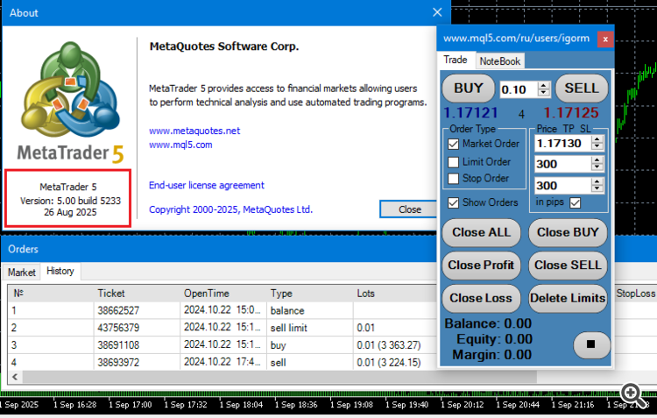Select ticket 38693972 cell
The width and height of the screenshot is (657, 418).
point(137,362)
